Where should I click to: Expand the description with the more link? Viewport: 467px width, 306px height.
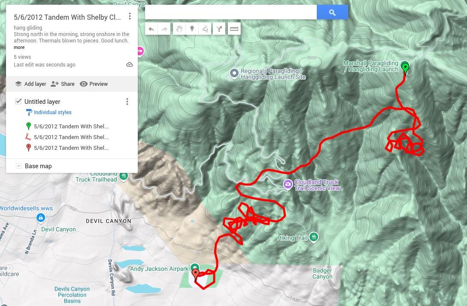click(x=19, y=47)
